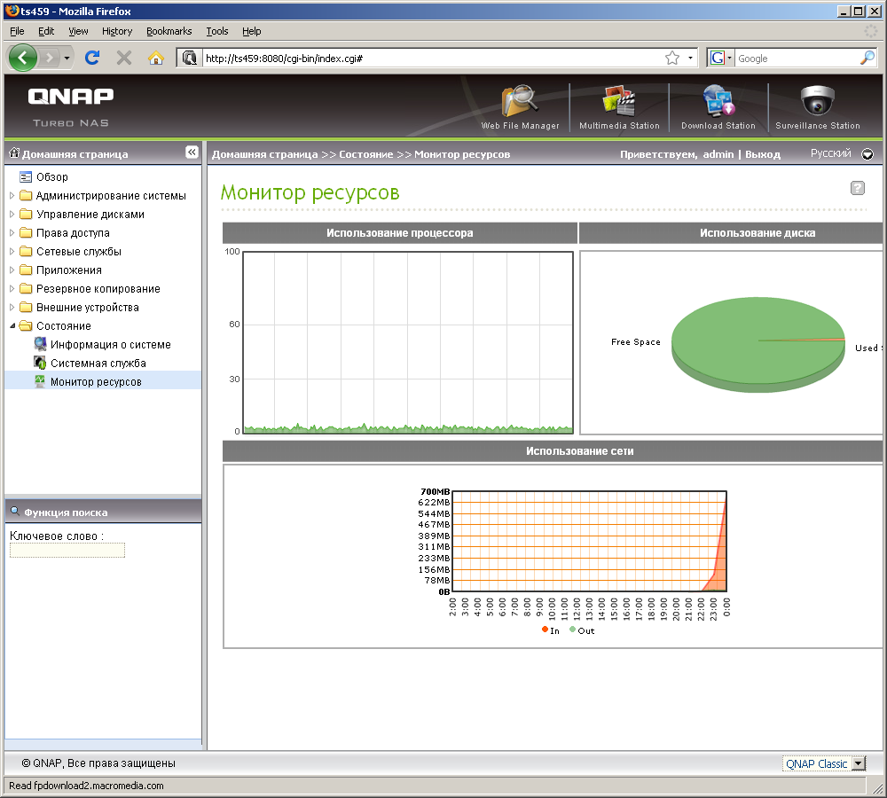
Task: Click the Приложения folder icon
Action: pos(26,270)
